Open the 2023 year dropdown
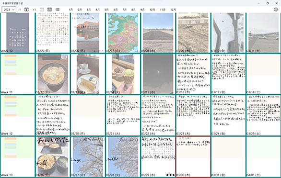 [x=9, y=10]
